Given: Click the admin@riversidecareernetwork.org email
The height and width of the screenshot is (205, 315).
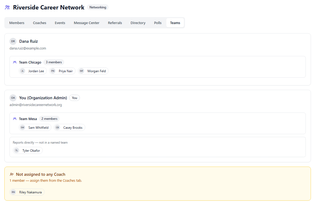Looking at the screenshot, I should click(36, 105).
